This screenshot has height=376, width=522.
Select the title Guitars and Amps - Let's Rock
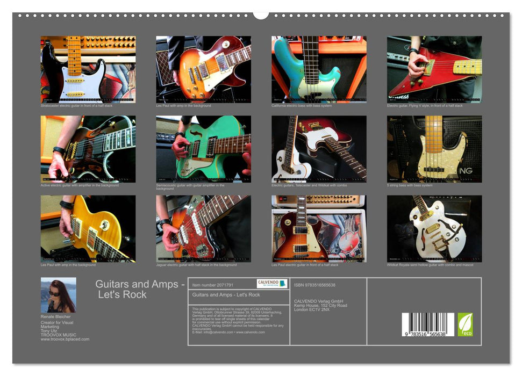pyautogui.click(x=139, y=288)
